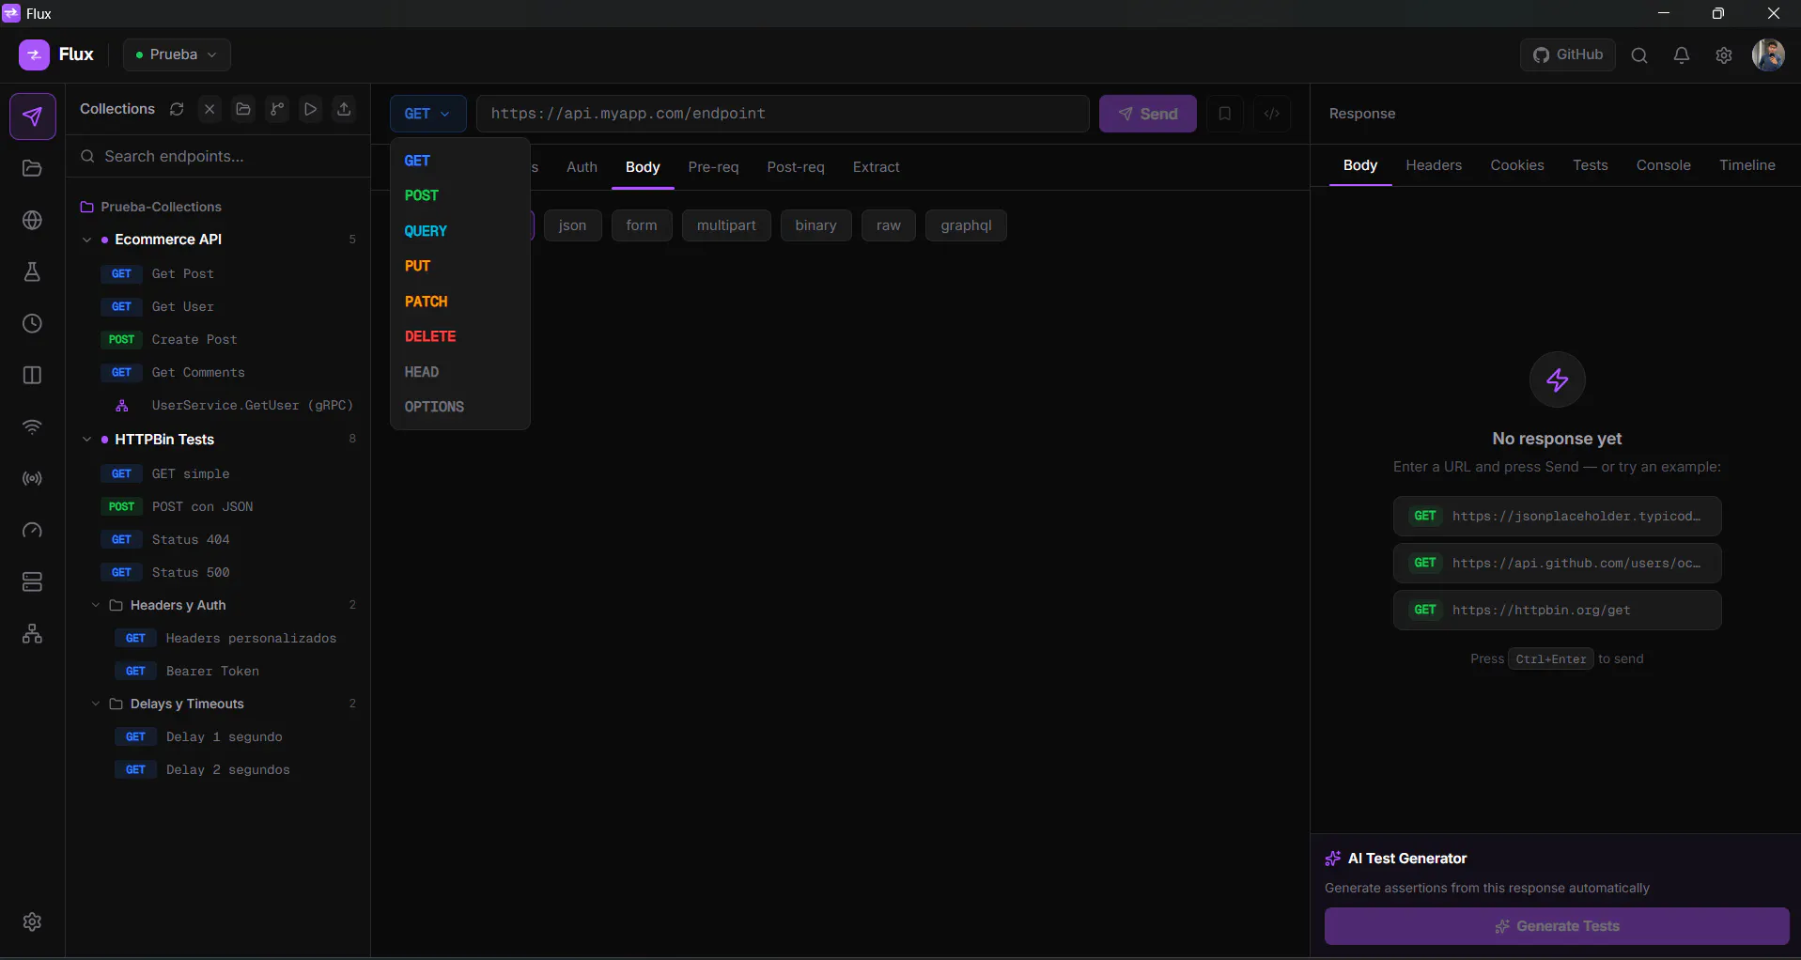Collapse the Headers y Auth folder
The width and height of the screenshot is (1801, 960).
pos(96,605)
